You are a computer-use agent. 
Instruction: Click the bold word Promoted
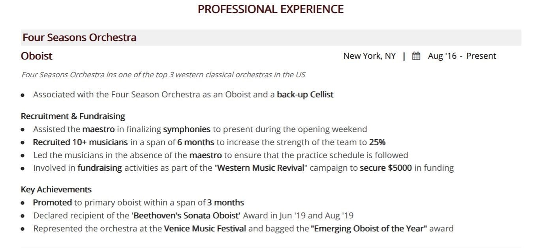52,203
